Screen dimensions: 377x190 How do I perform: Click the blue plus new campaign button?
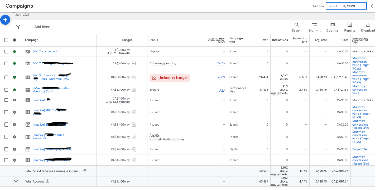coord(5,19)
